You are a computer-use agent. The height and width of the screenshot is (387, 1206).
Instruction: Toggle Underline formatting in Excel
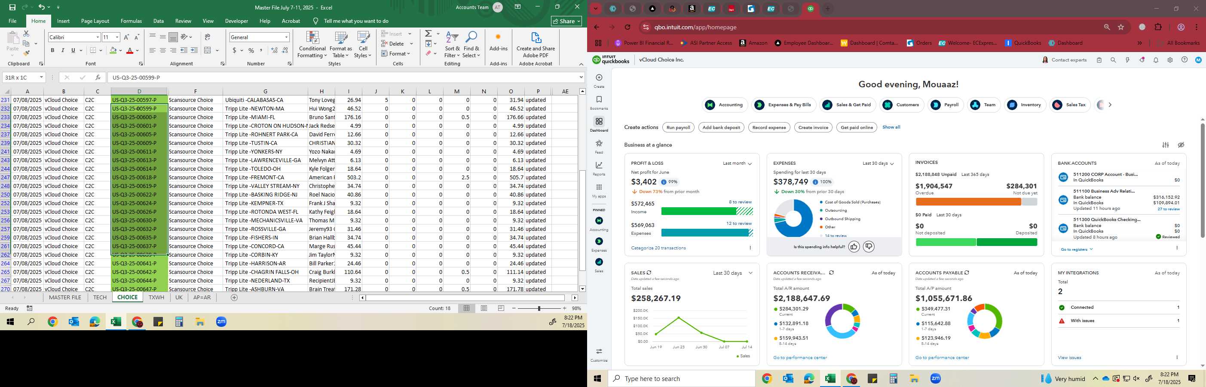[73, 50]
